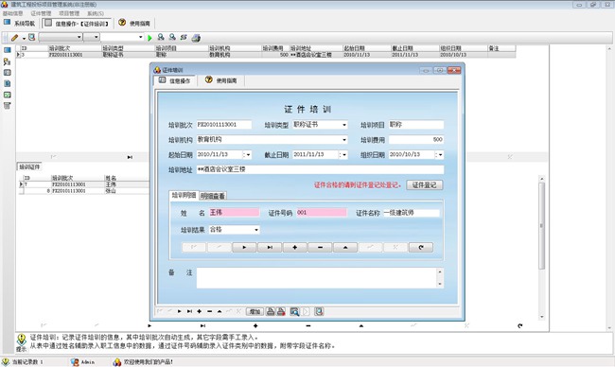Screen dimensions: 615x367
Task: Click the large refresh button in 培训明细 panel
Action: (421, 248)
